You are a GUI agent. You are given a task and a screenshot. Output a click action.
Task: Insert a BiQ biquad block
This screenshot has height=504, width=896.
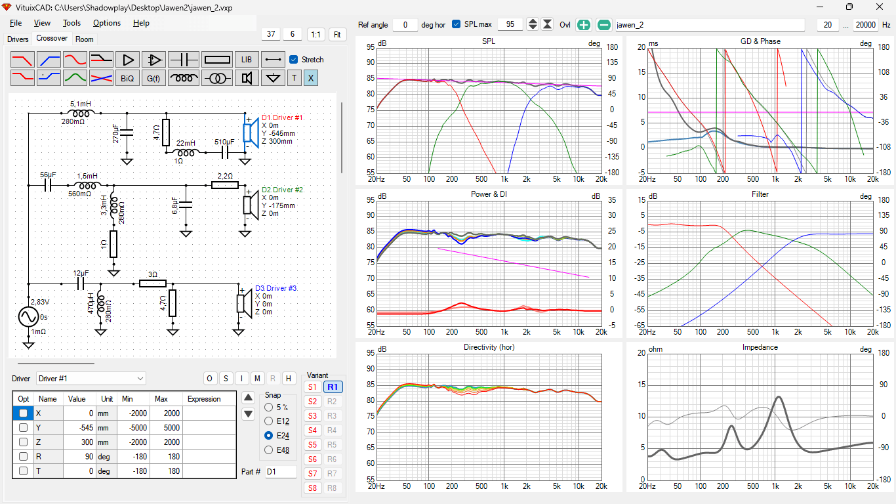(x=127, y=78)
